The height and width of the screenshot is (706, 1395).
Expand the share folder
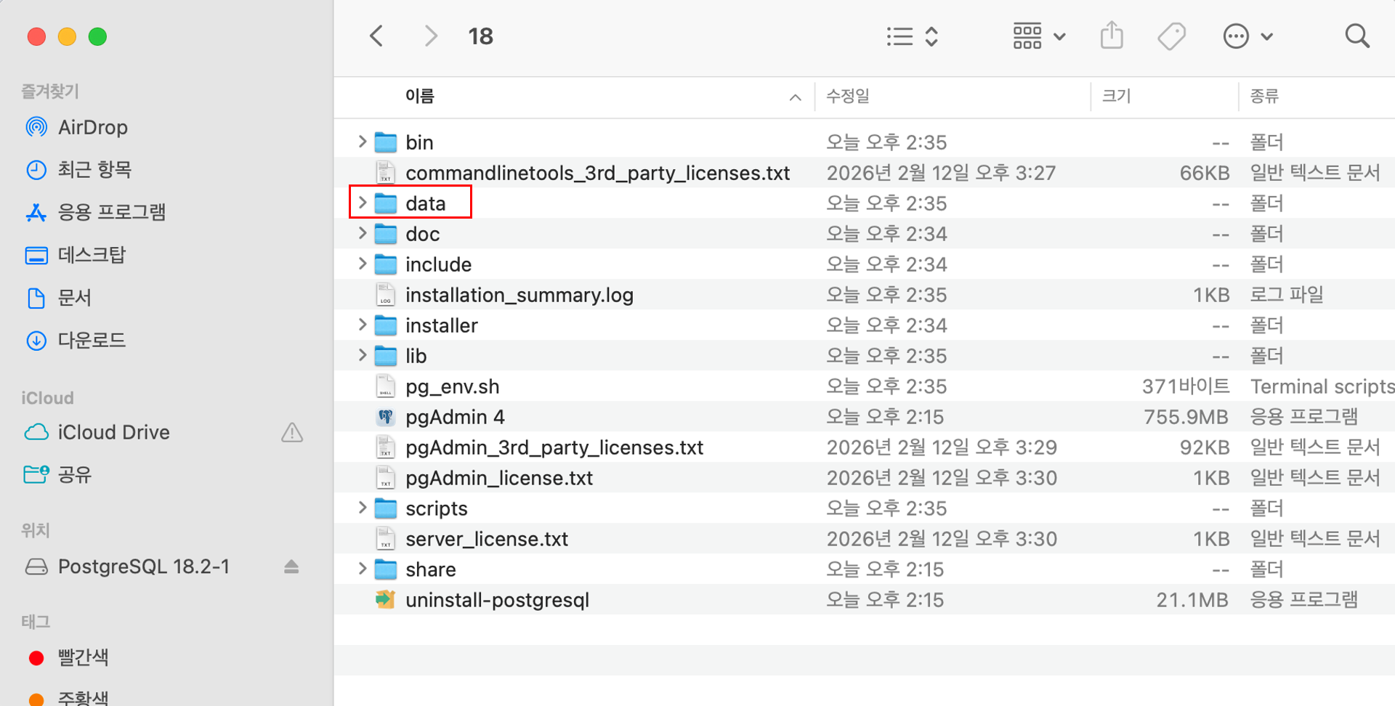click(x=361, y=569)
